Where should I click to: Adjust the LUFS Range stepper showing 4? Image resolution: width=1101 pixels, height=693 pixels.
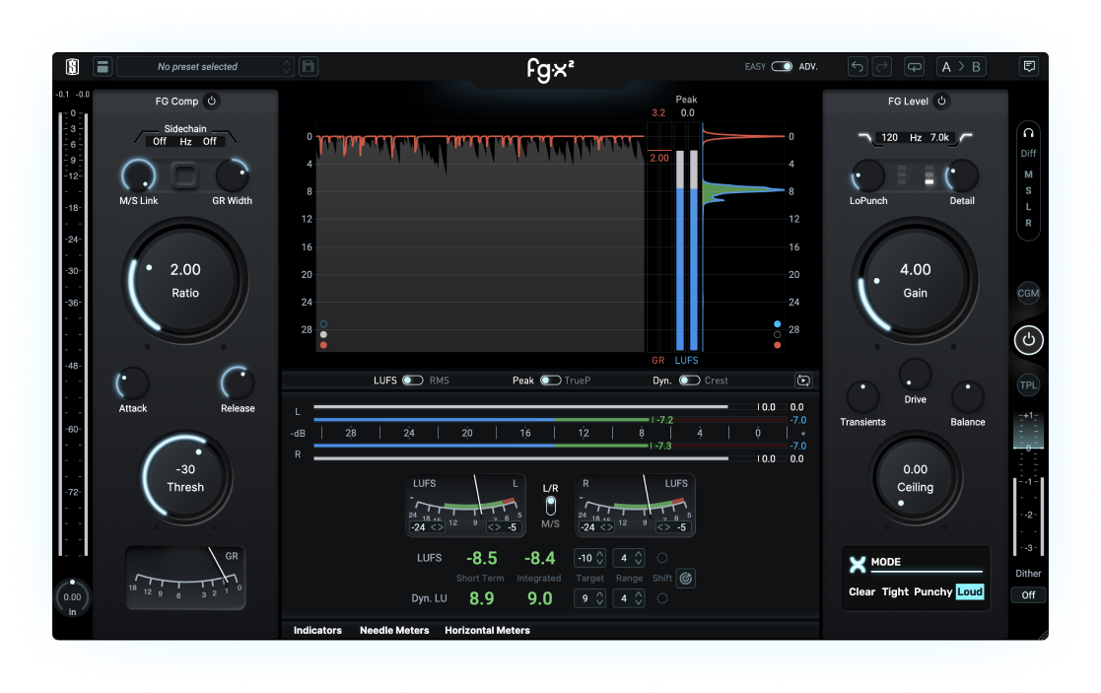click(629, 558)
